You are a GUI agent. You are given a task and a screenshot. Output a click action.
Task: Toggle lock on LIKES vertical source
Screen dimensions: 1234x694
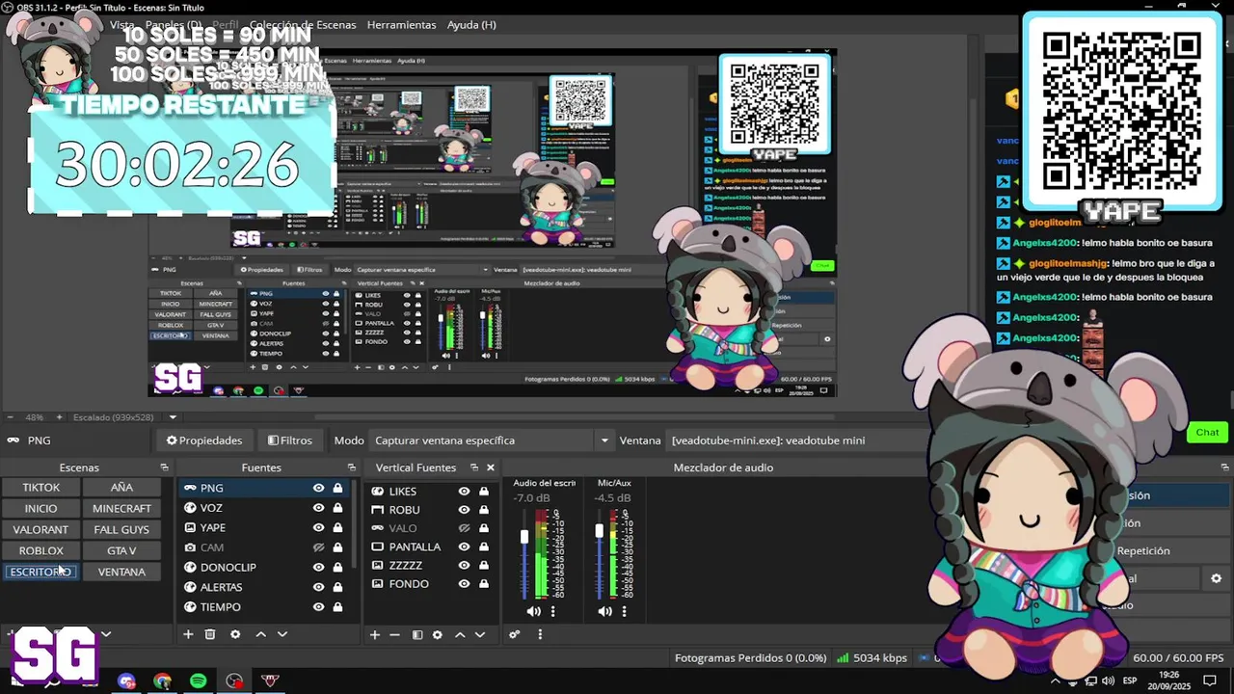tap(484, 492)
